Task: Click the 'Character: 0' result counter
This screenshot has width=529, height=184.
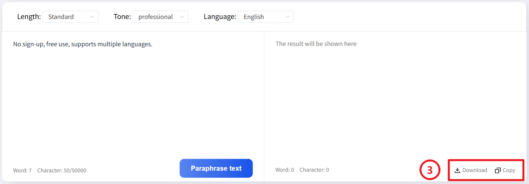Action: (314, 170)
